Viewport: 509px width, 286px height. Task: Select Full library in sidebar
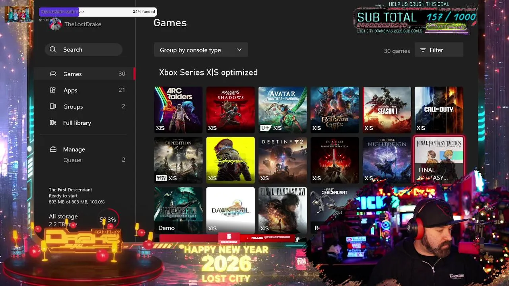[x=85, y=123]
